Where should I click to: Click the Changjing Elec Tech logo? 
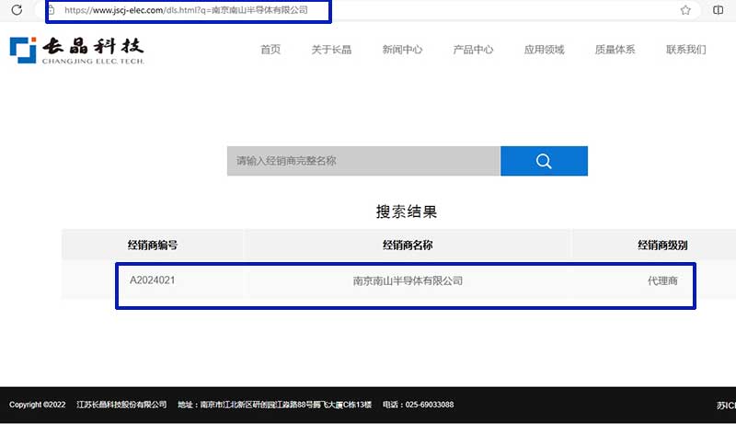[x=77, y=50]
